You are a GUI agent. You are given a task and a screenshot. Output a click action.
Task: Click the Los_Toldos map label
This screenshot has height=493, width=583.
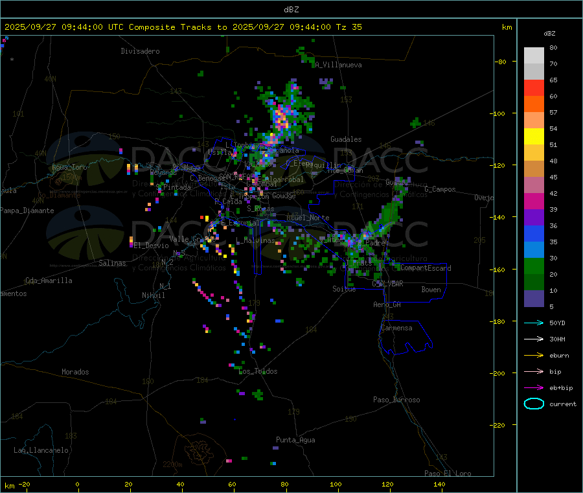tap(258, 371)
